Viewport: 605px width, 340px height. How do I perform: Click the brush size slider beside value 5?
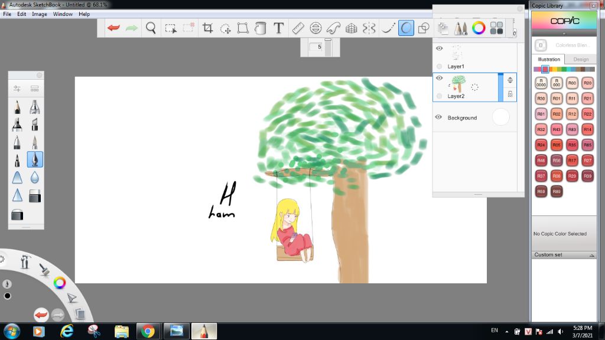pos(328,47)
